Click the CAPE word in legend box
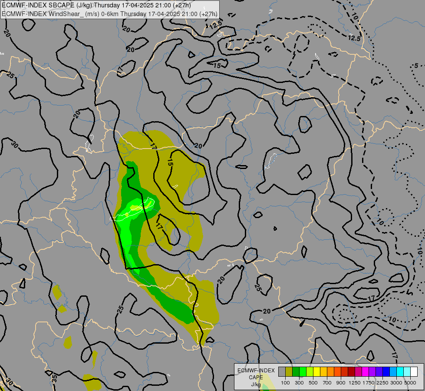This screenshot has width=425, height=391. point(256,378)
